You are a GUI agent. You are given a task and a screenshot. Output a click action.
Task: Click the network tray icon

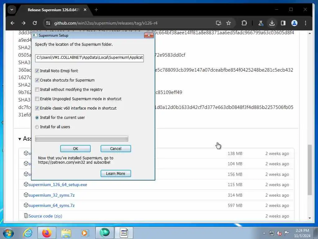pos(271,233)
